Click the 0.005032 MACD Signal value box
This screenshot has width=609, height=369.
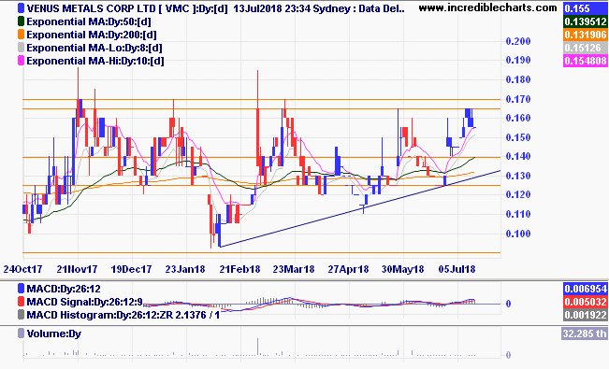point(586,302)
